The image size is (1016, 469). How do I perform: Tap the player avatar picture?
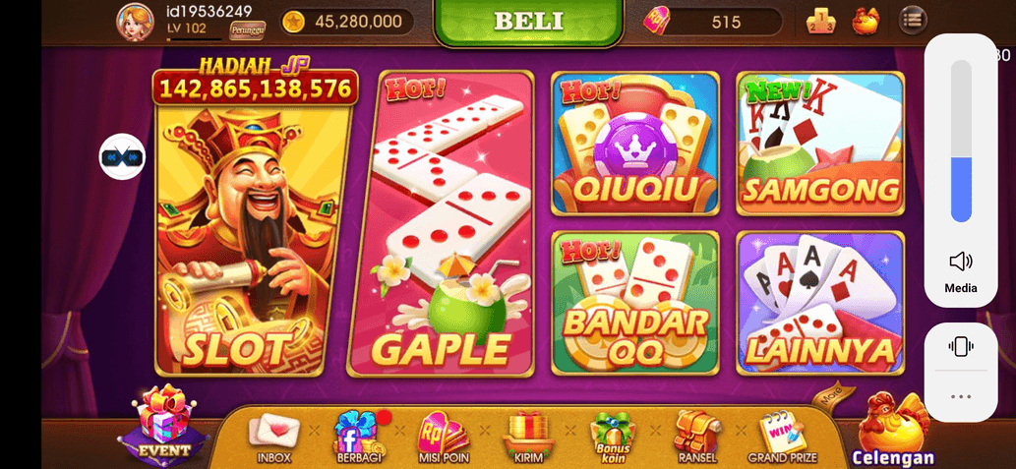135,22
